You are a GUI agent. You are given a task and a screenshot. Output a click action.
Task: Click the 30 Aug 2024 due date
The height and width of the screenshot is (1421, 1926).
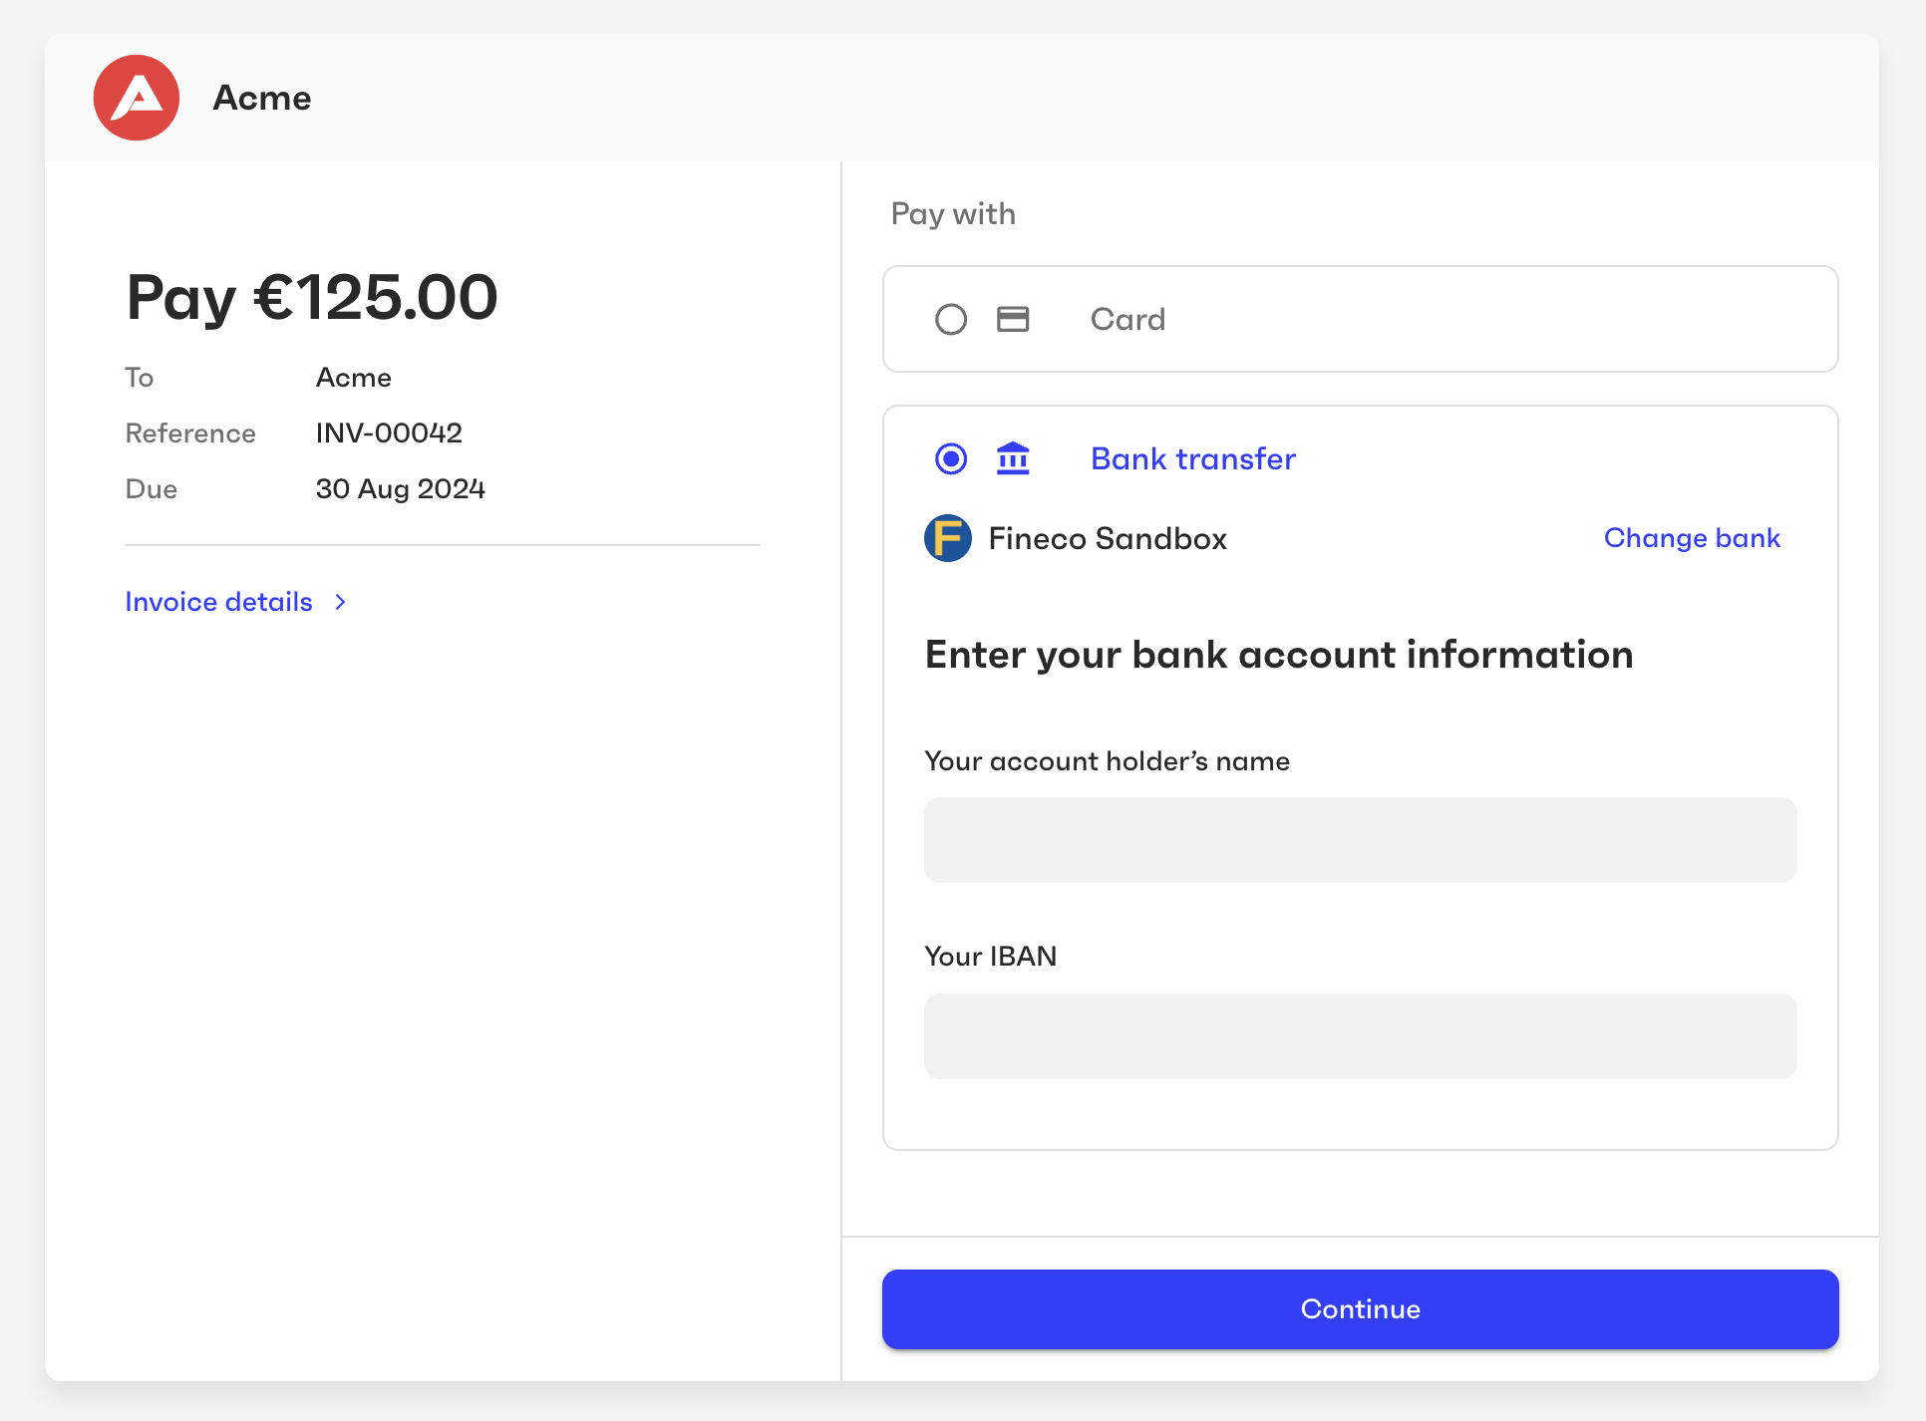coord(400,488)
